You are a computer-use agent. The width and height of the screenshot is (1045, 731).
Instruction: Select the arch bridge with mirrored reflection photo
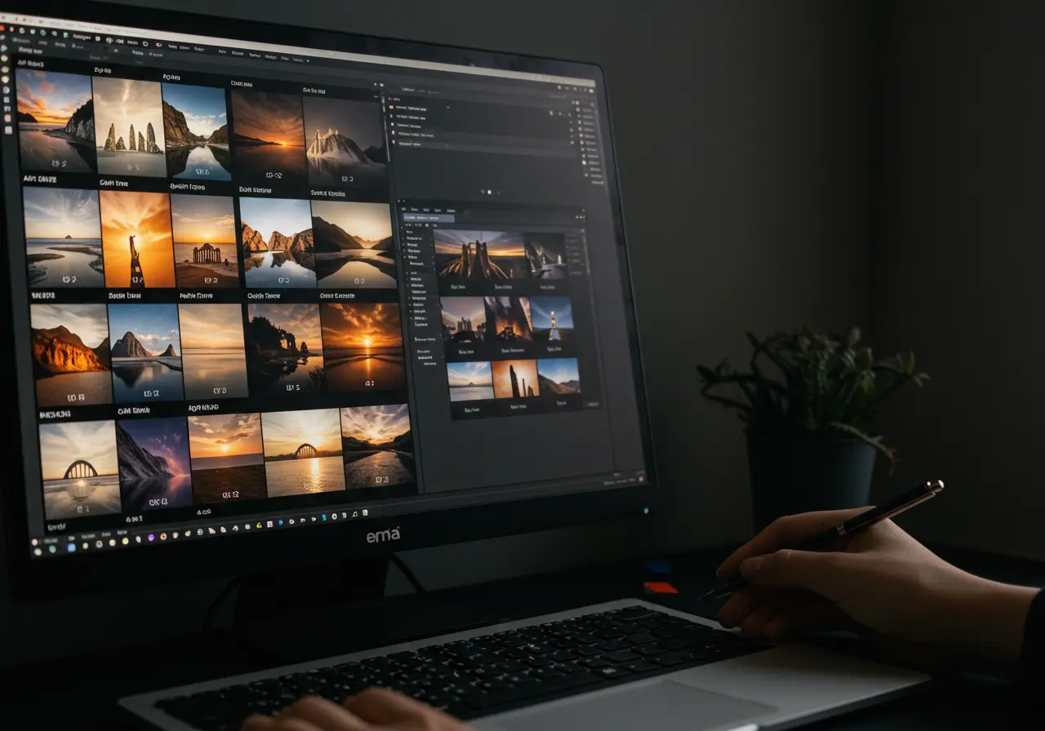pos(80,470)
